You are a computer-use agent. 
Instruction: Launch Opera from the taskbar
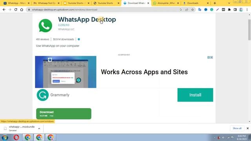tap(16, 137)
